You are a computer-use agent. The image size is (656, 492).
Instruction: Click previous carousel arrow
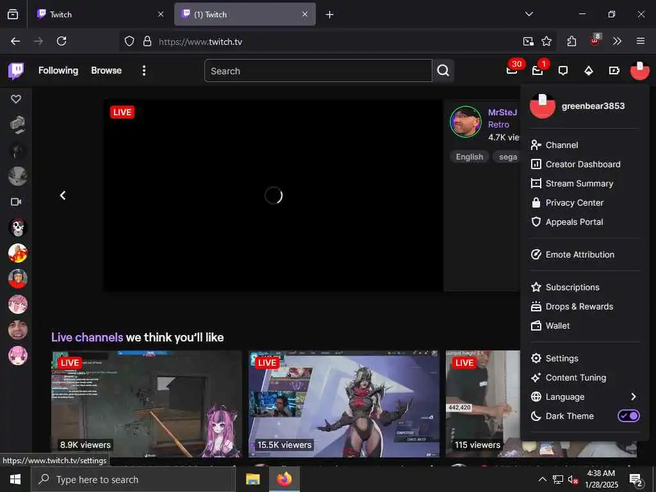pos(63,195)
